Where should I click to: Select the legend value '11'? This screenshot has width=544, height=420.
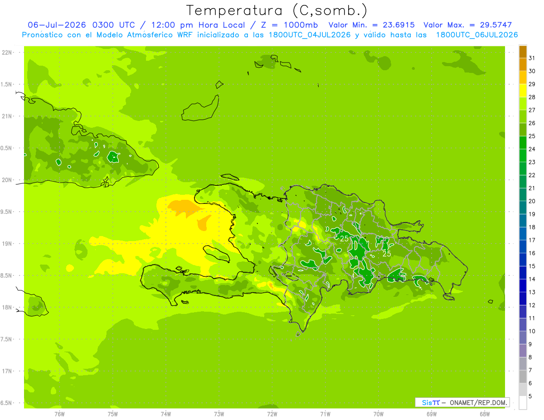point(532,318)
